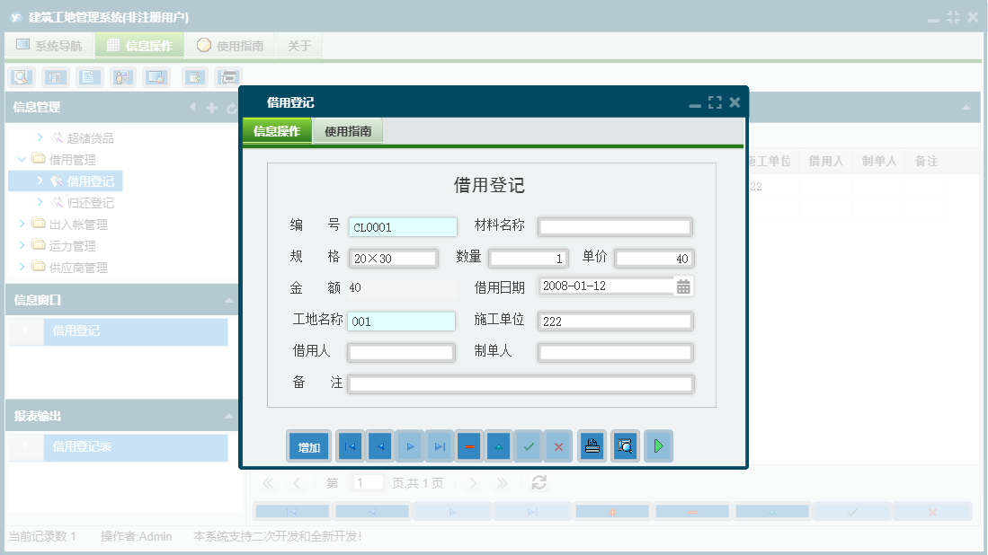Open the calendar icon next to 借用日期
Viewport: 988px width, 555px height.
click(685, 286)
